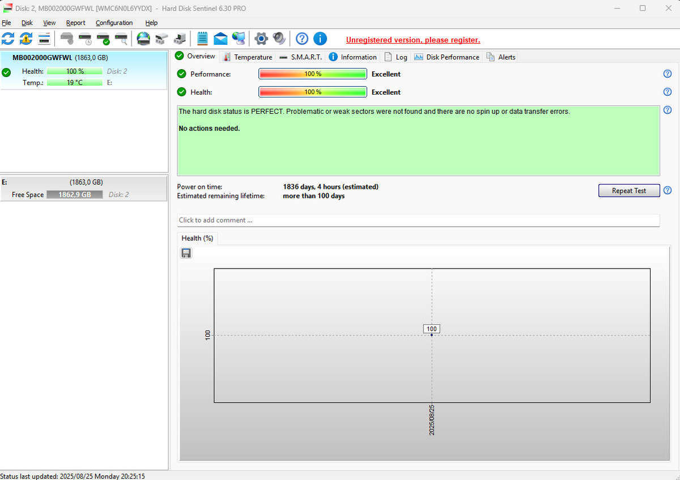Open the Disk menu

27,23
